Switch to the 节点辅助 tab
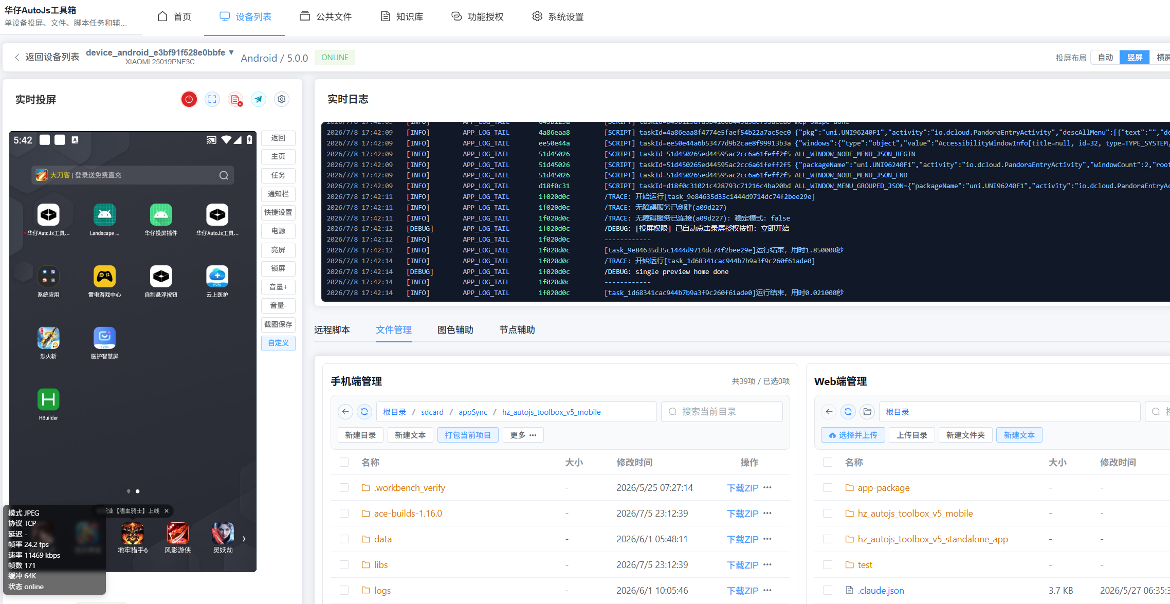The width and height of the screenshot is (1170, 604). click(517, 330)
